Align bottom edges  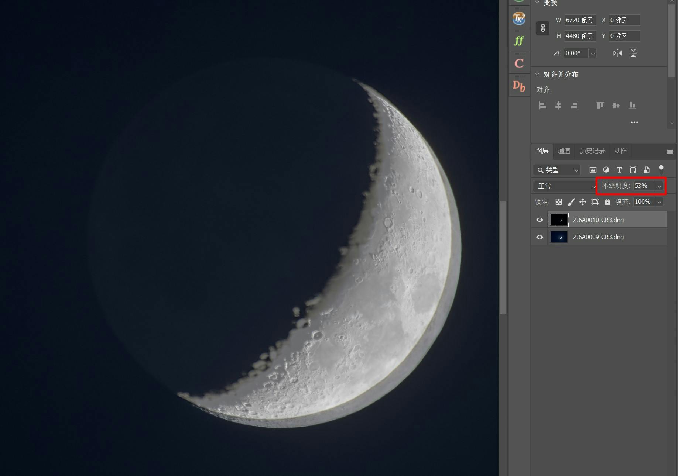(x=632, y=106)
